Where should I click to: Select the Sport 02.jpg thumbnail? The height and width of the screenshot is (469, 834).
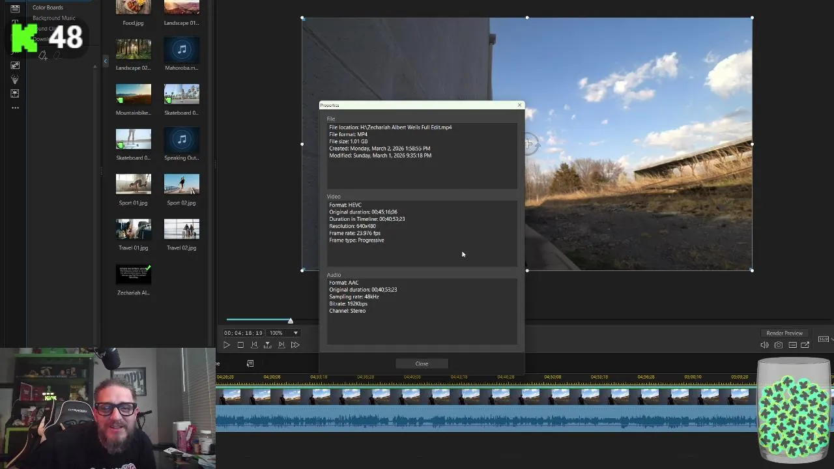pos(182,184)
